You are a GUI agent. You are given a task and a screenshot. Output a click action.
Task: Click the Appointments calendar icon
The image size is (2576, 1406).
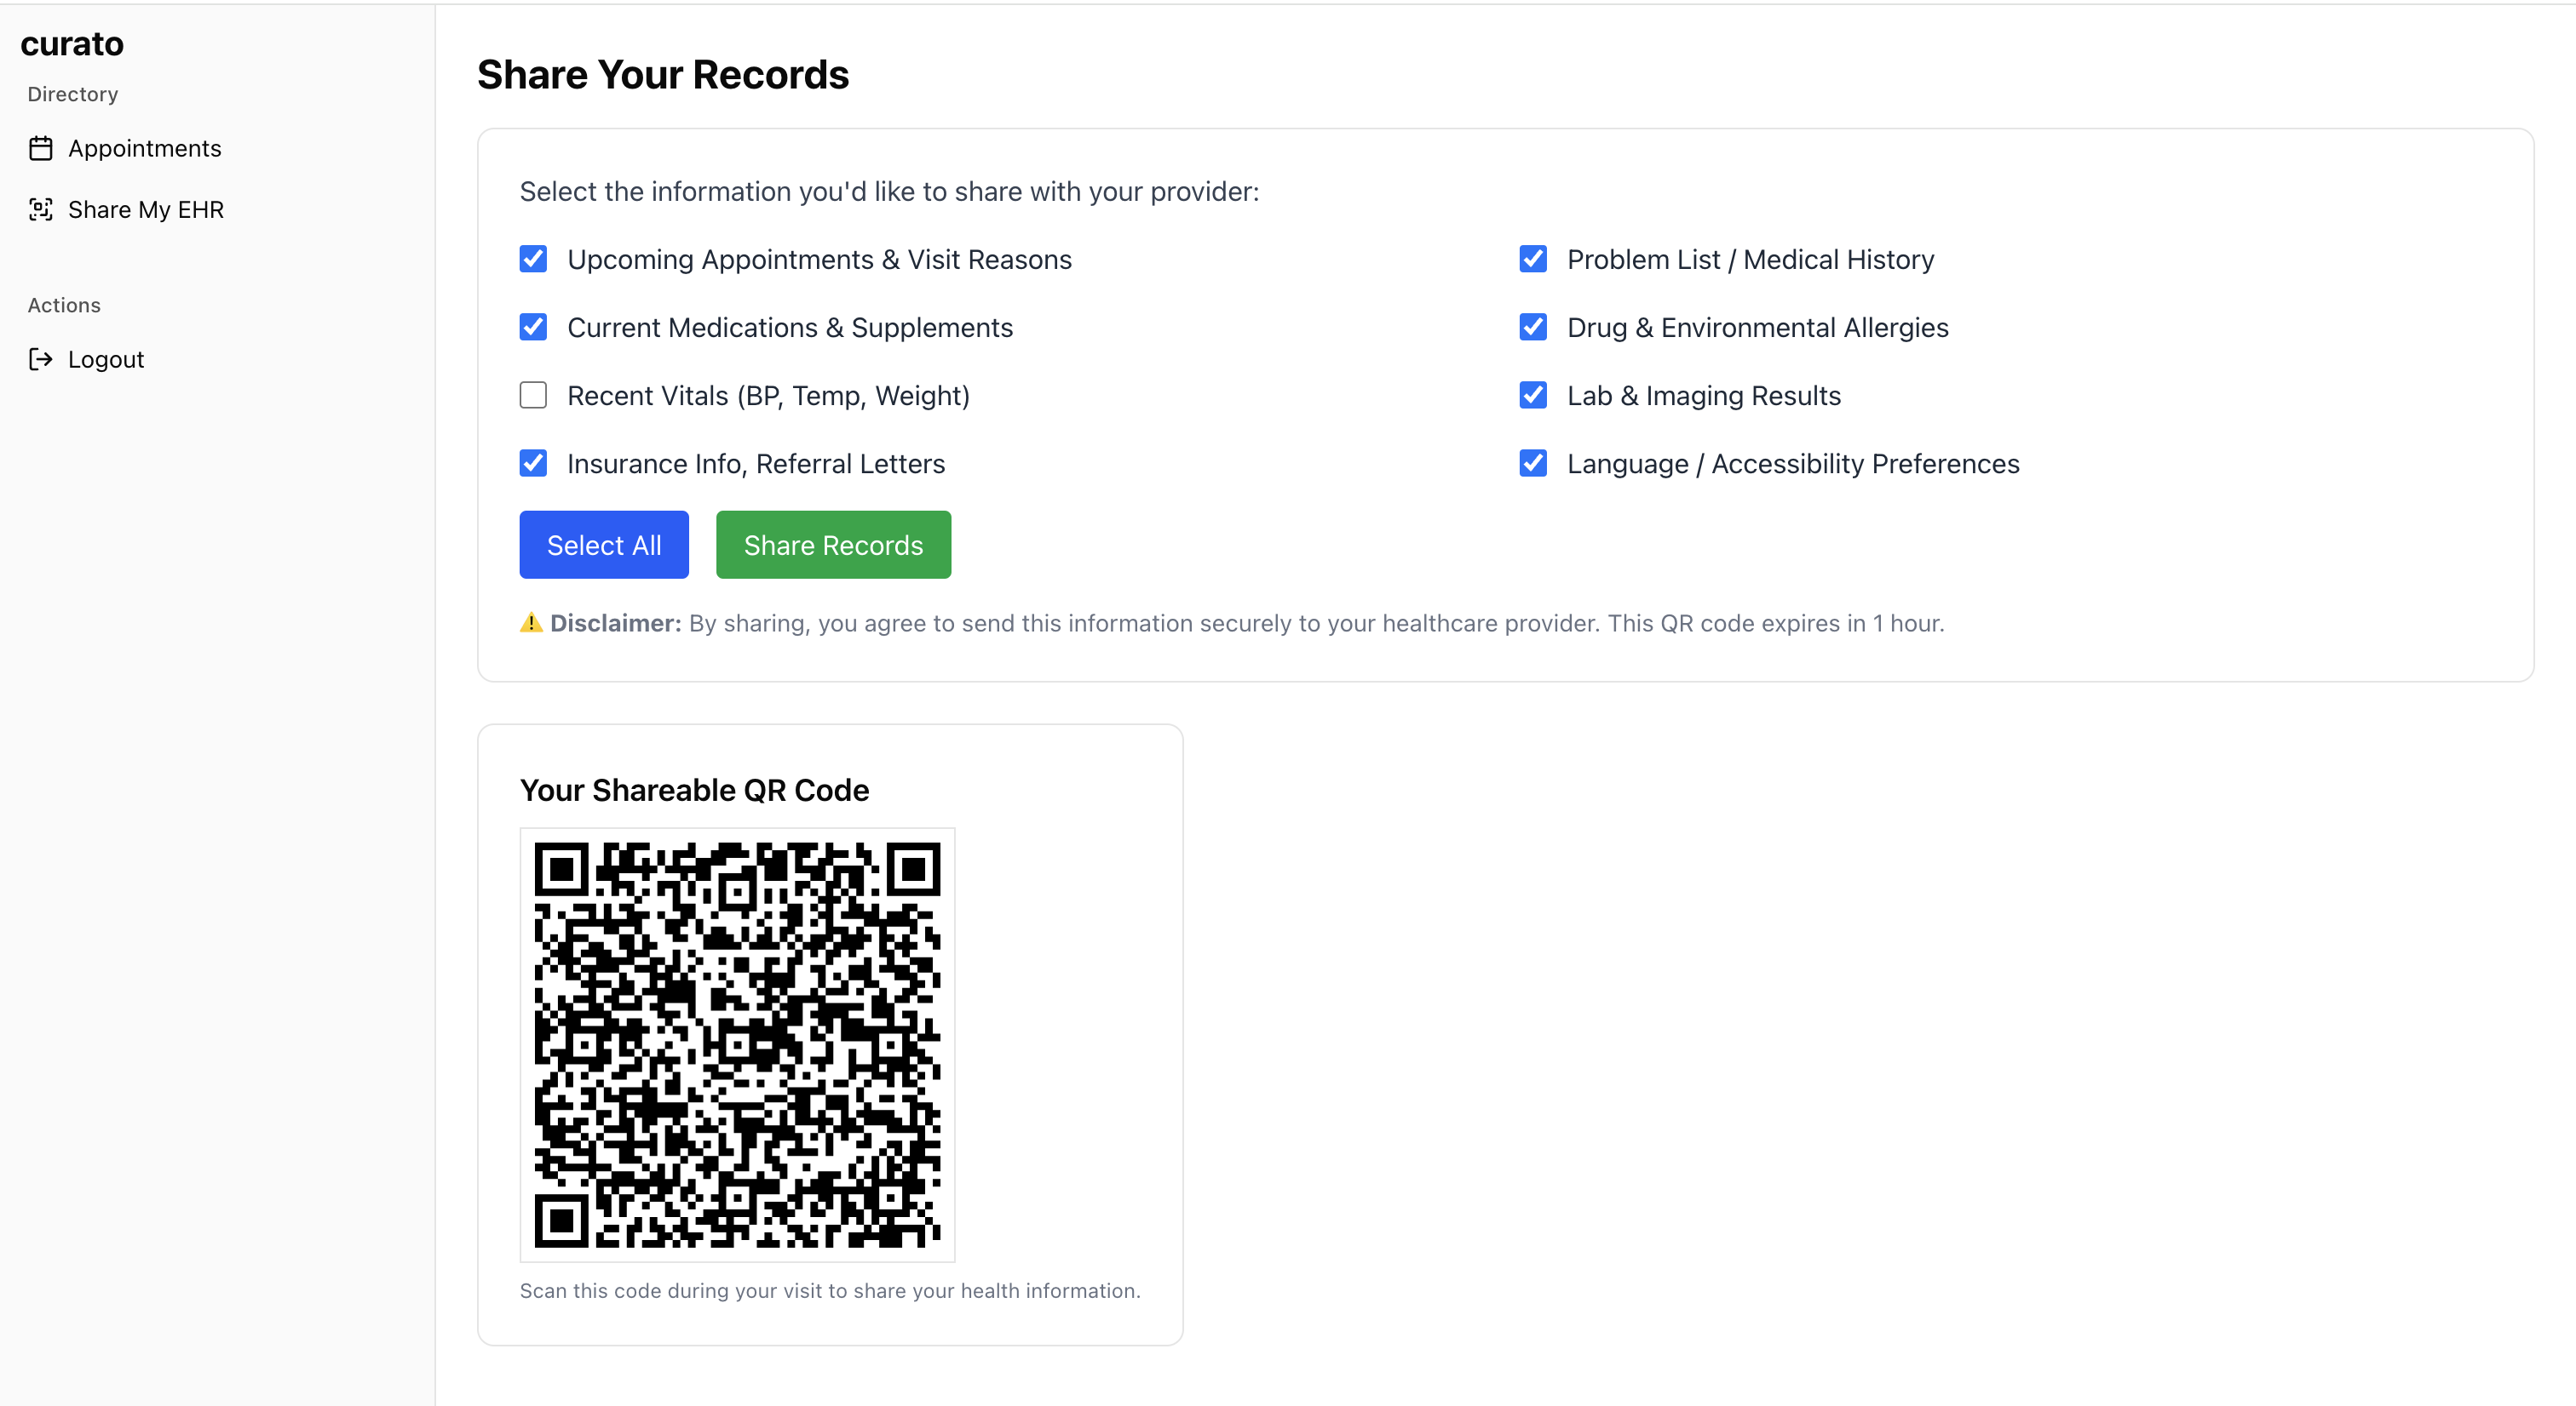tap(40, 149)
